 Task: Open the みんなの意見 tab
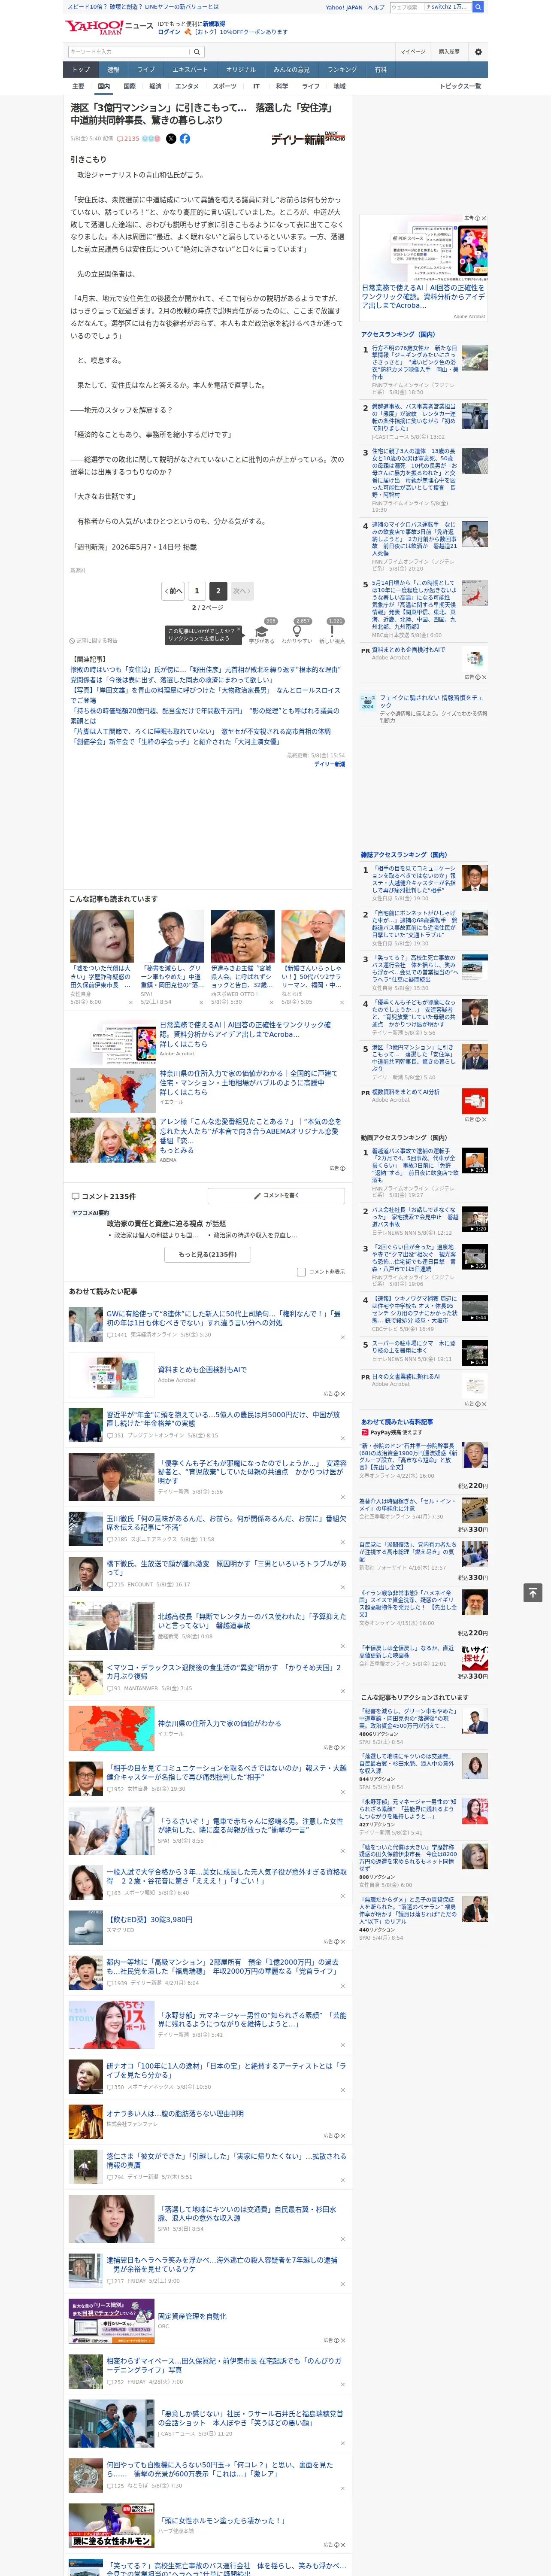(292, 70)
